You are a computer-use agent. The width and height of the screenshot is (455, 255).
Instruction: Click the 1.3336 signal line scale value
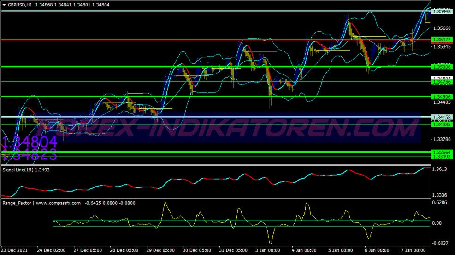point(440,195)
